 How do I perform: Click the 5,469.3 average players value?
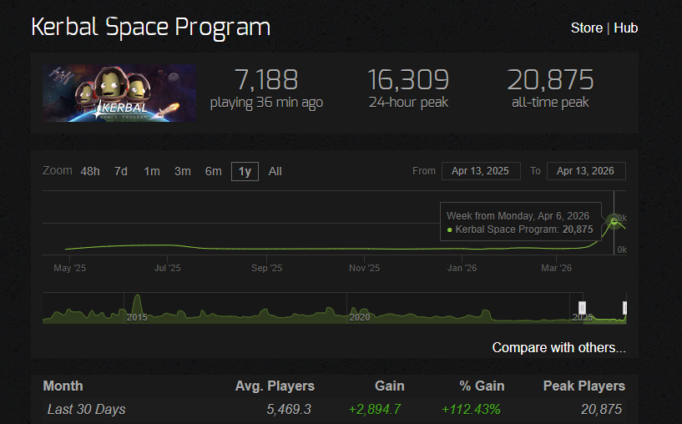pyautogui.click(x=289, y=409)
